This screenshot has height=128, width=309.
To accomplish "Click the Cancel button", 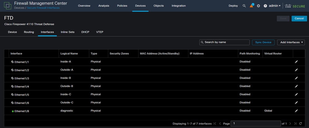I will [299, 19].
